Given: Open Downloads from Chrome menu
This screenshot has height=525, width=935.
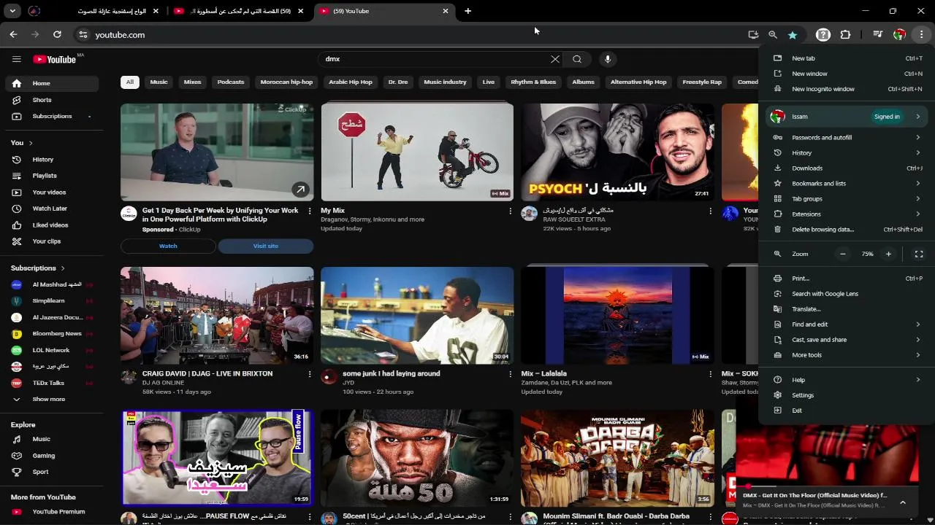Looking at the screenshot, I should click(x=847, y=168).
